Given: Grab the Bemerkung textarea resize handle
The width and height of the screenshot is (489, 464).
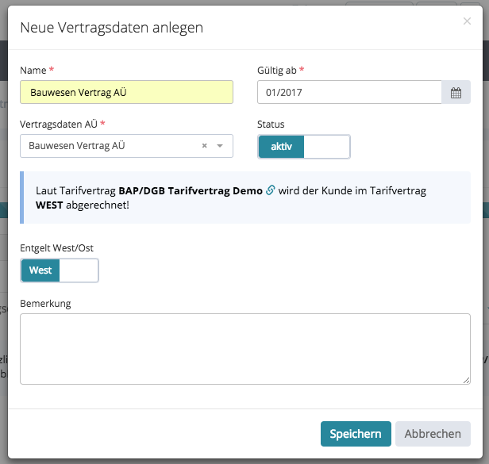Looking at the screenshot, I should (x=466, y=380).
